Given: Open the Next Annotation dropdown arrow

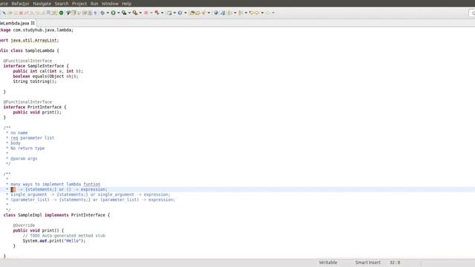Looking at the screenshot, I should pos(235,13).
